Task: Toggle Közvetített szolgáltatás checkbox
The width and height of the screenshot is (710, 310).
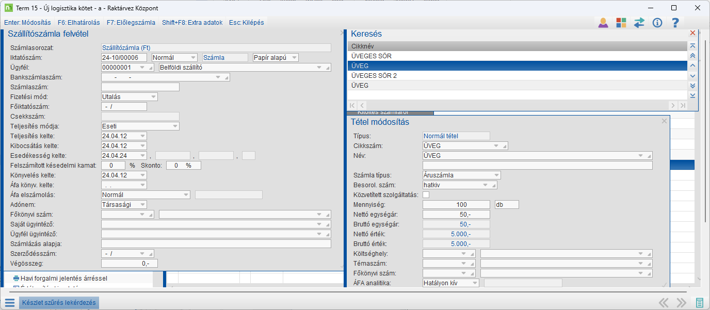Action: 426,195
